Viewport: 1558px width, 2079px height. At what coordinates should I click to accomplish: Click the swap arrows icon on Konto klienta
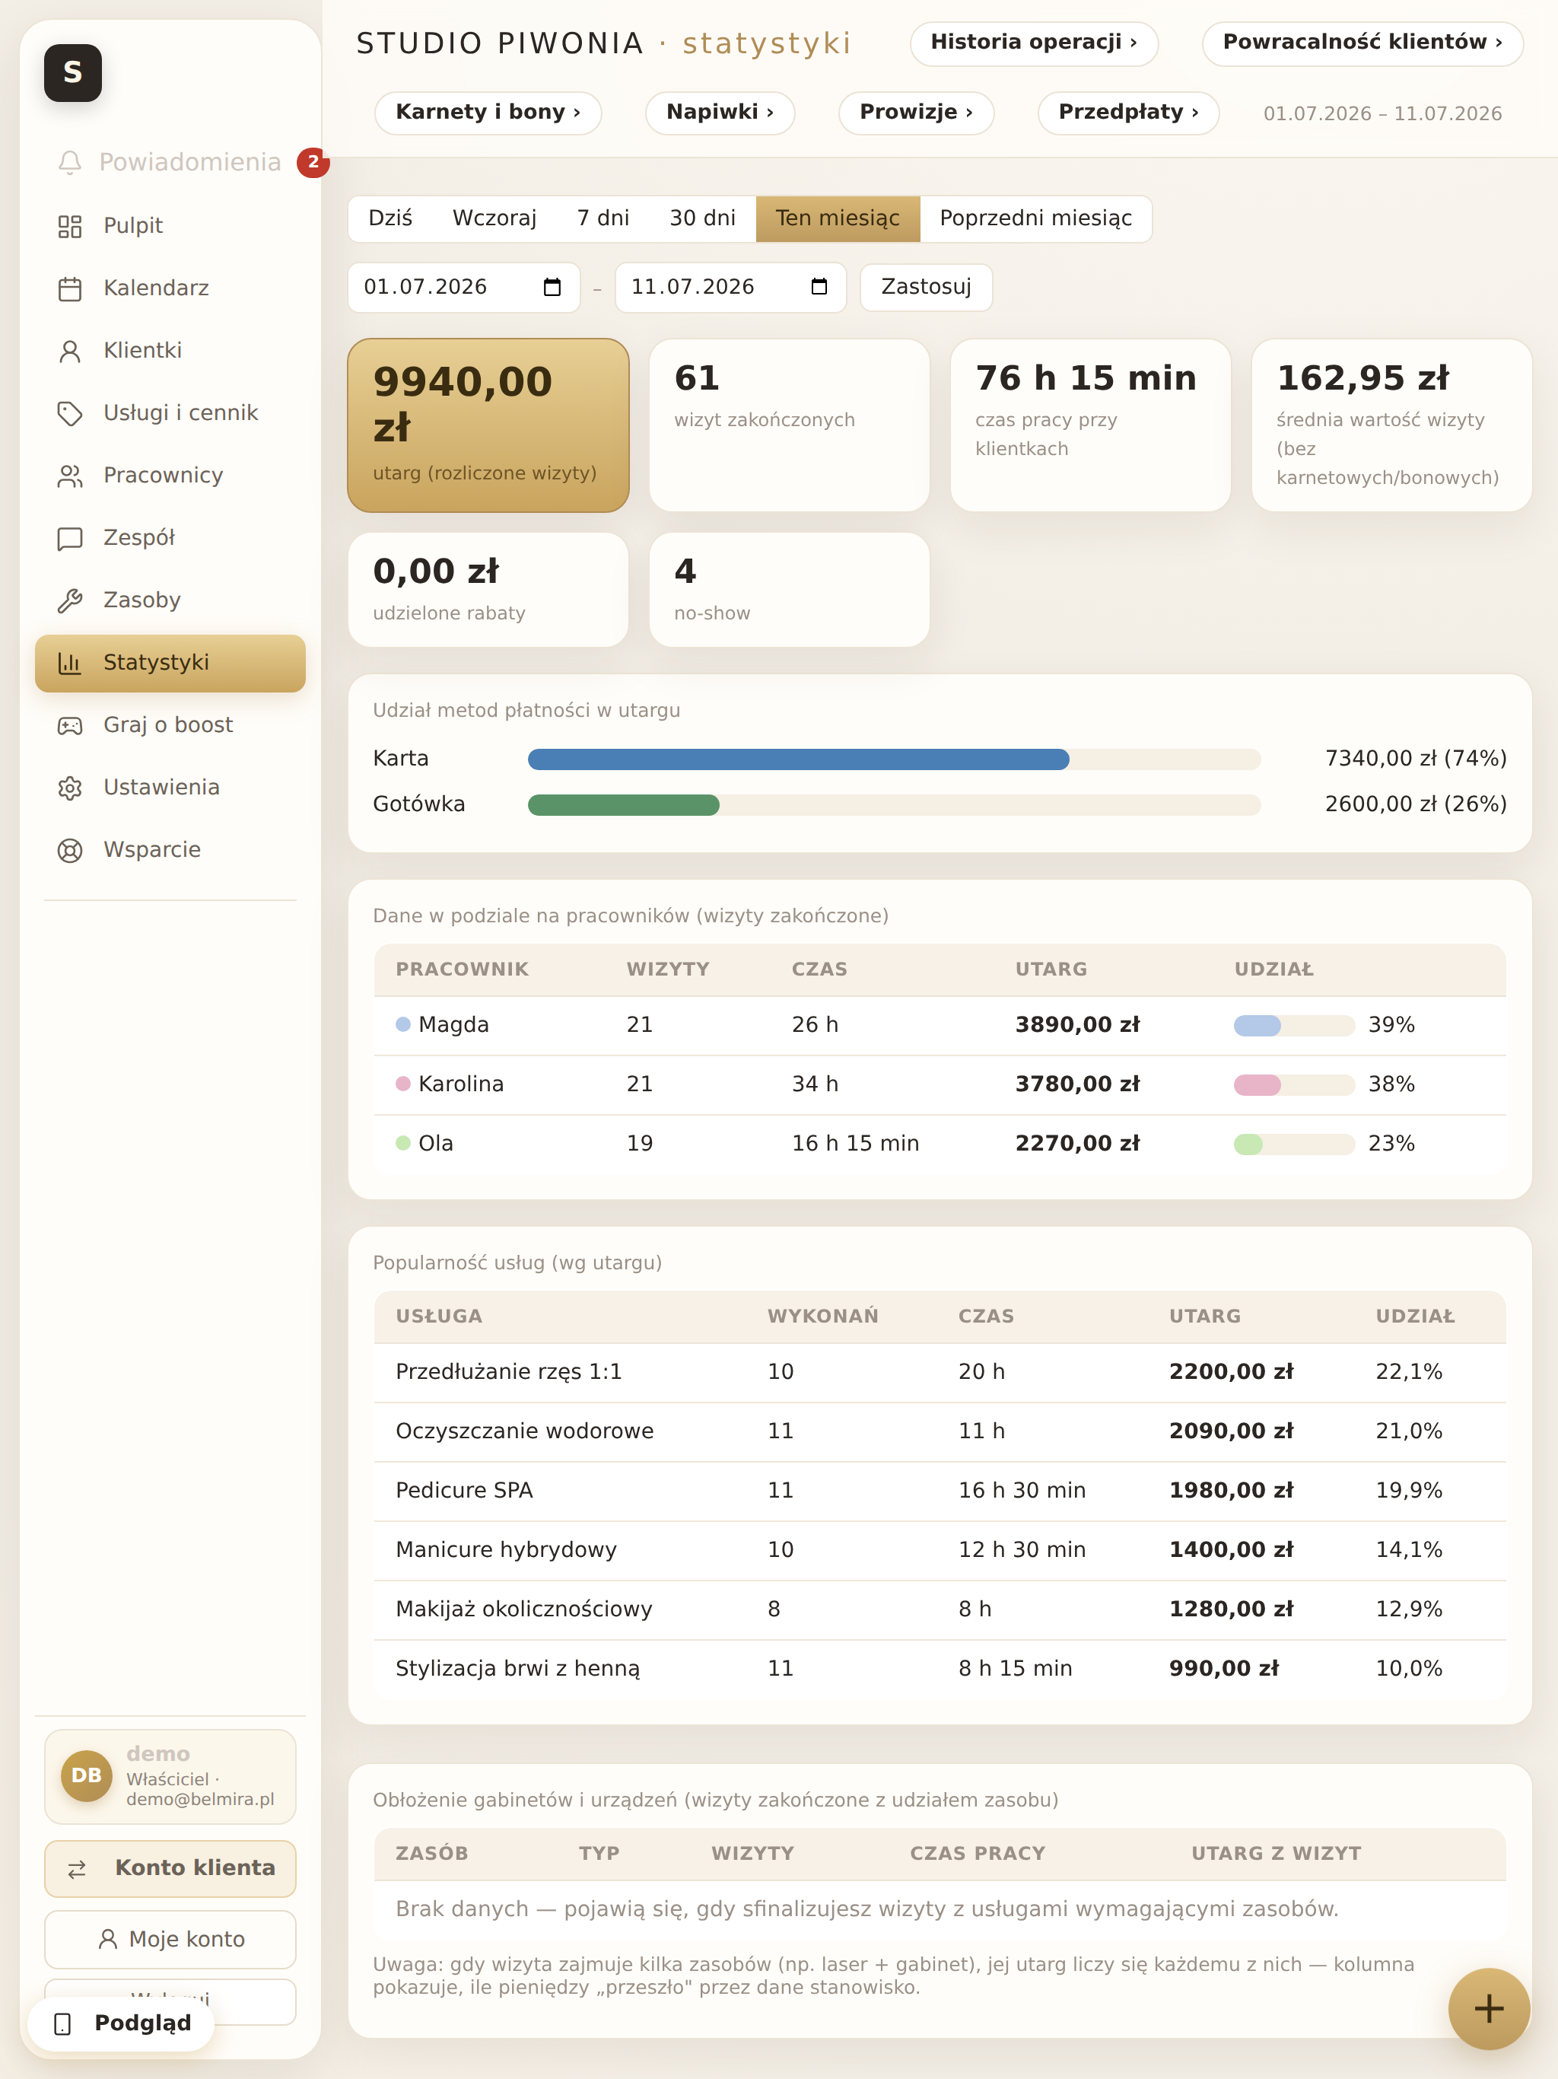tap(77, 1868)
